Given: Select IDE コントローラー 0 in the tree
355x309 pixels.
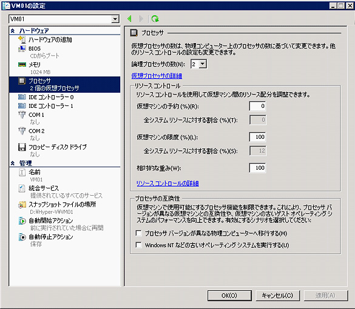Looking at the screenshot, I should [51, 97].
